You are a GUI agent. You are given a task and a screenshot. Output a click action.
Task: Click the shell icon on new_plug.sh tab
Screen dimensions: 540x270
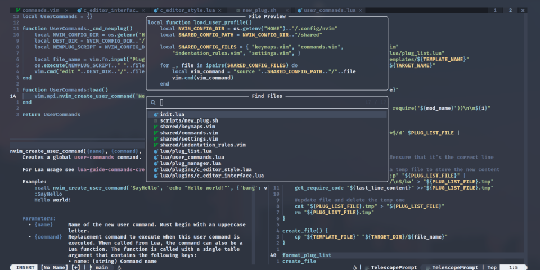tap(238, 10)
